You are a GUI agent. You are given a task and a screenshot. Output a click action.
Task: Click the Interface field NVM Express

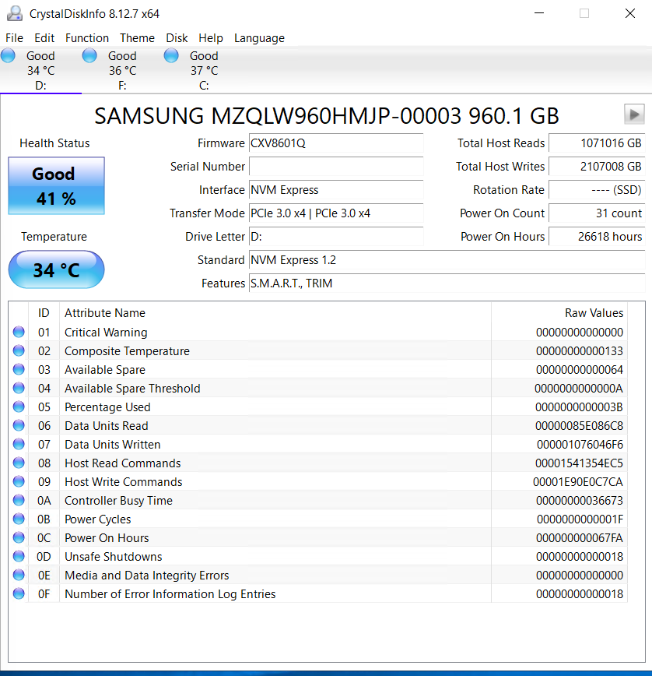click(x=336, y=190)
